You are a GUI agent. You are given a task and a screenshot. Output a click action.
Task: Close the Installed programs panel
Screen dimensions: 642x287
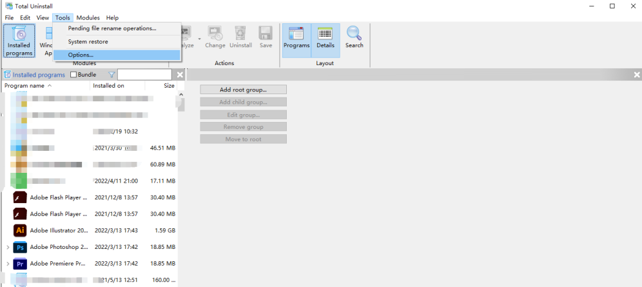(x=180, y=75)
